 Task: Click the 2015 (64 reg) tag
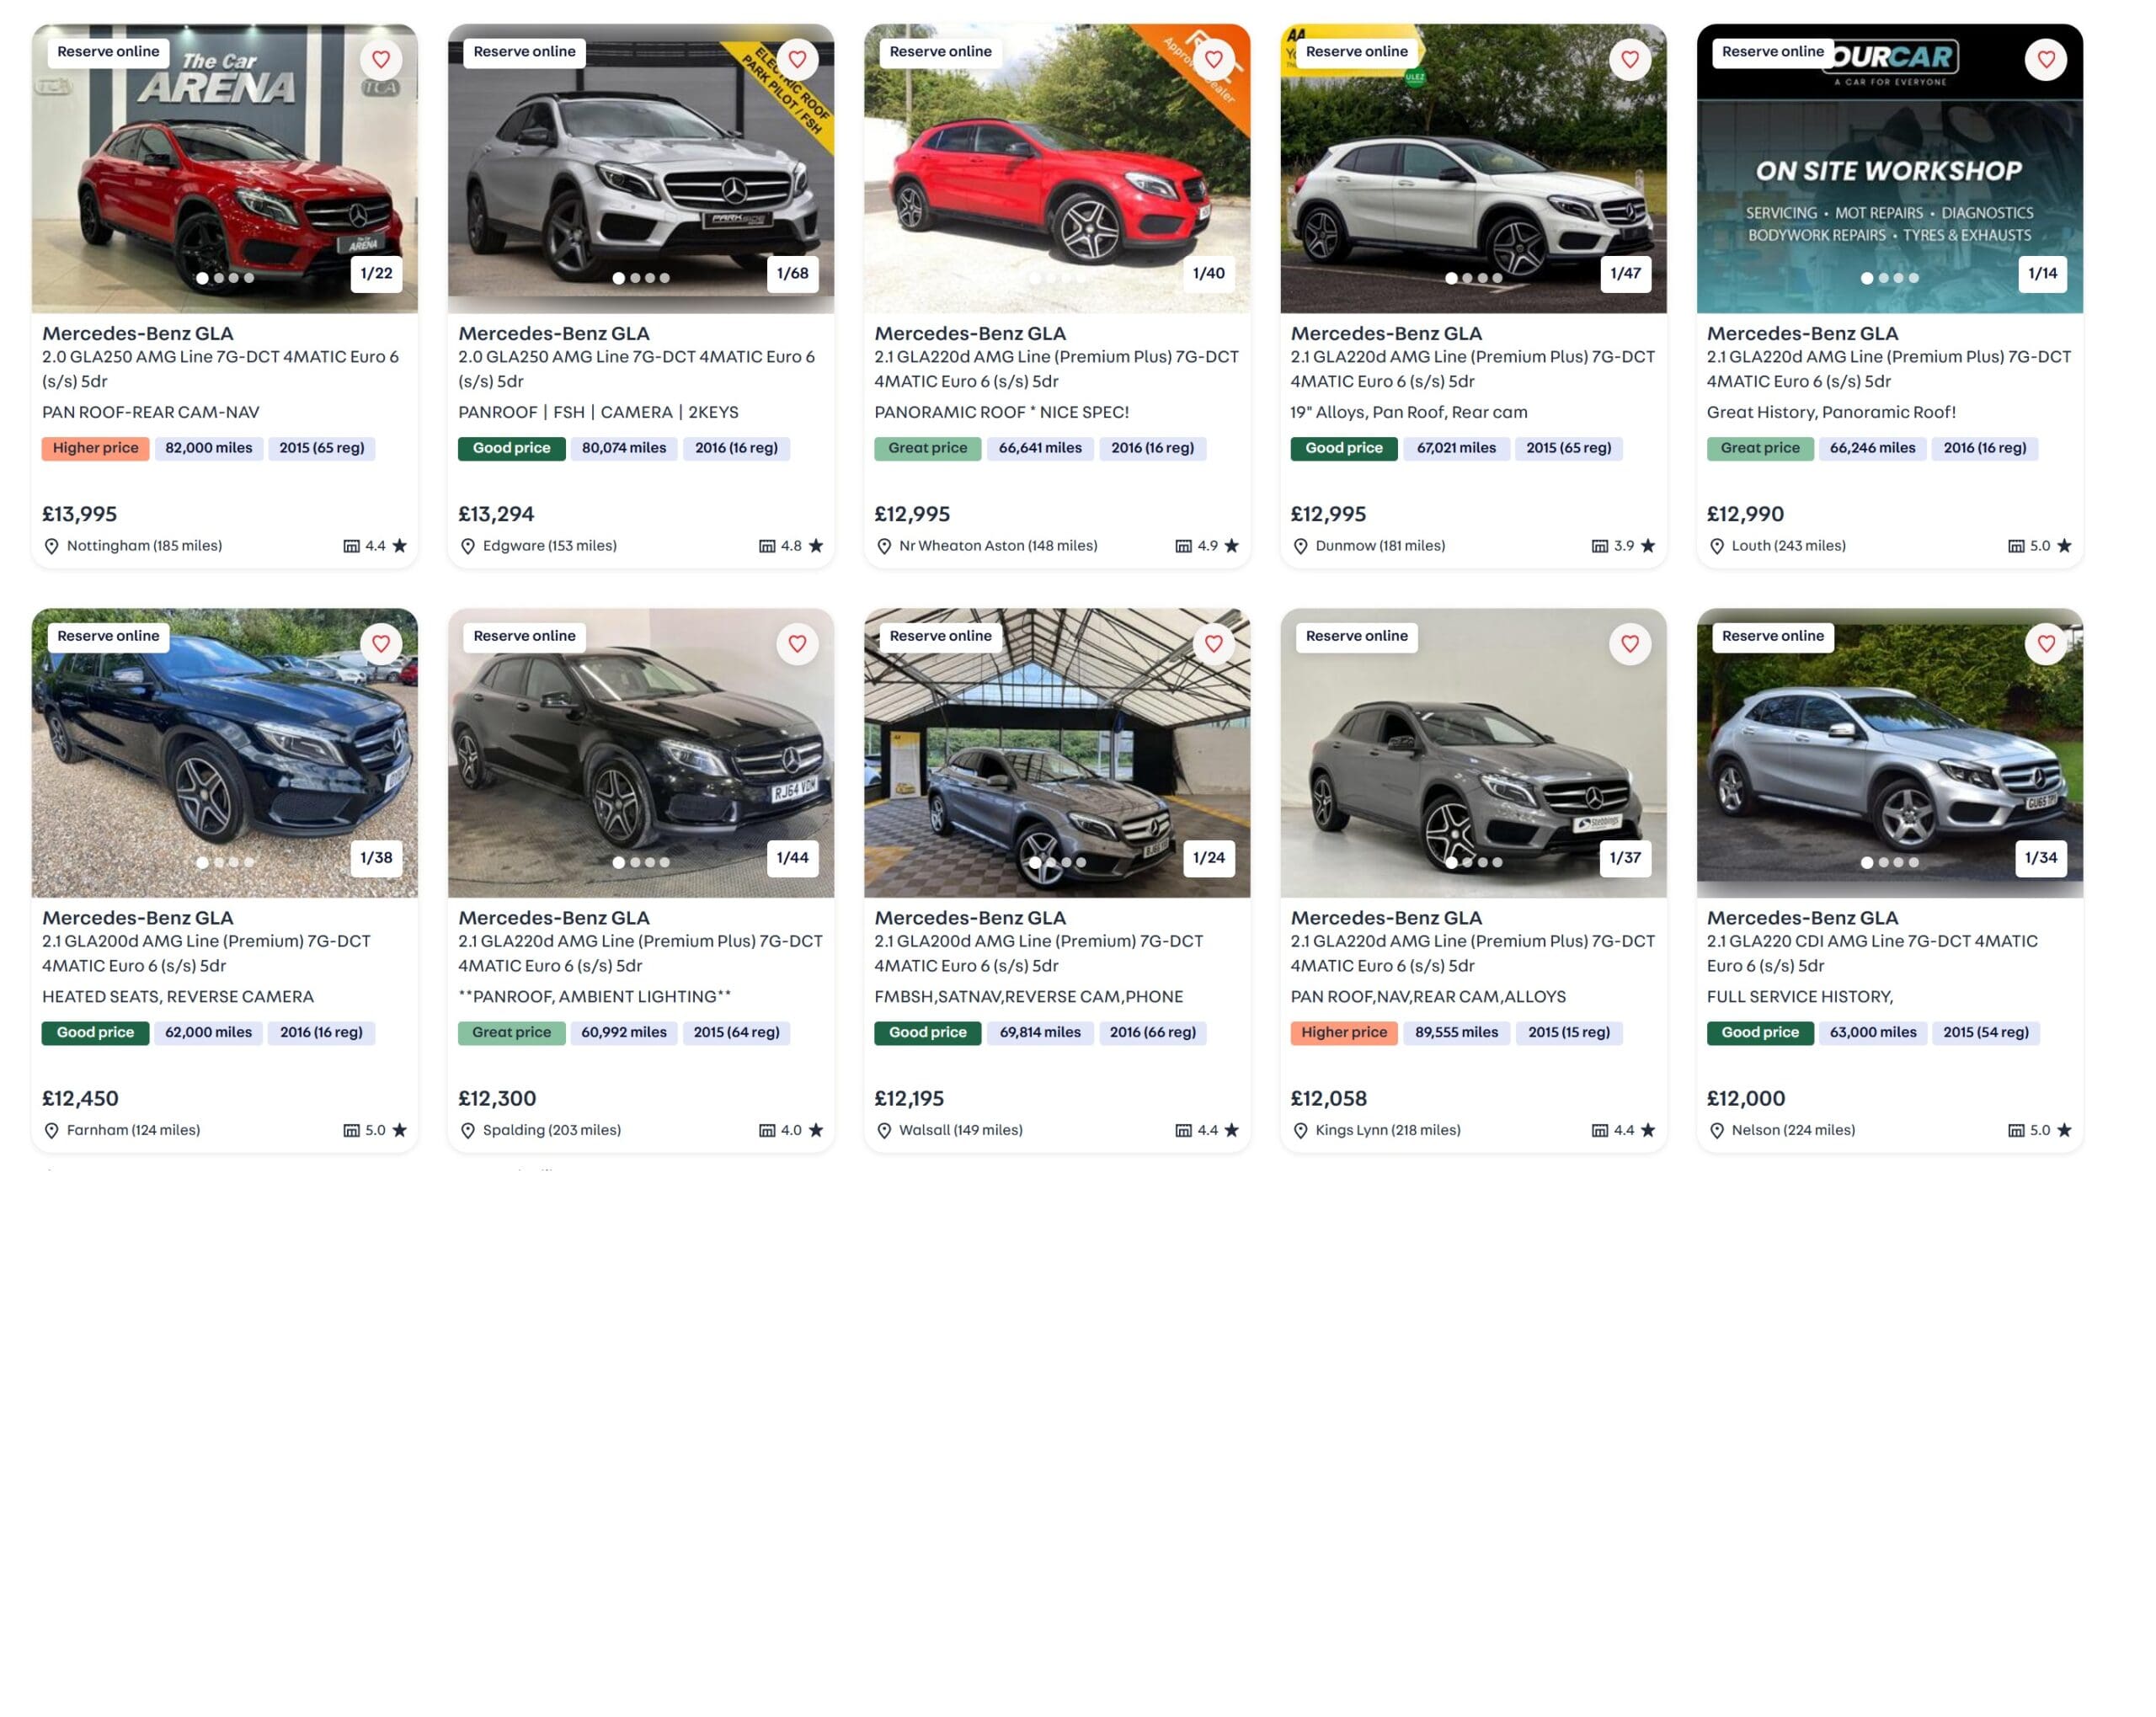coord(736,1032)
